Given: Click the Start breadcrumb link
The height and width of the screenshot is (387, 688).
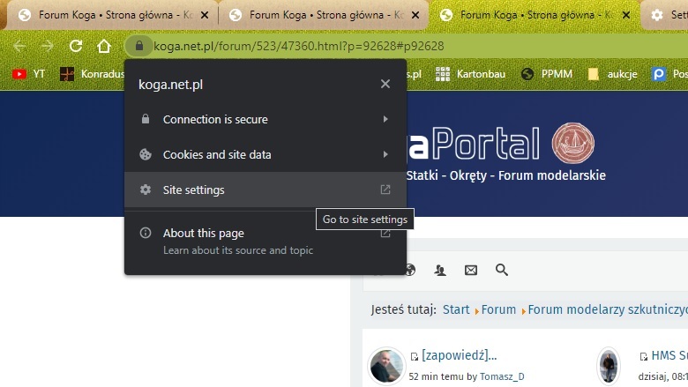Looking at the screenshot, I should point(456,309).
